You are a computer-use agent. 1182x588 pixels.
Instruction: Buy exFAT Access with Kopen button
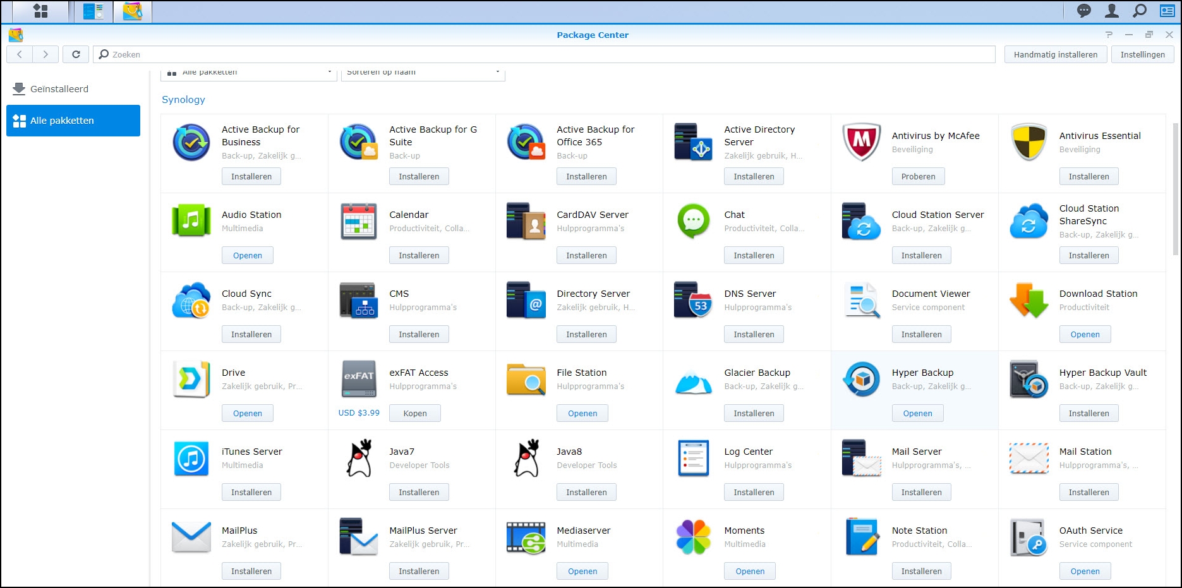415,414
